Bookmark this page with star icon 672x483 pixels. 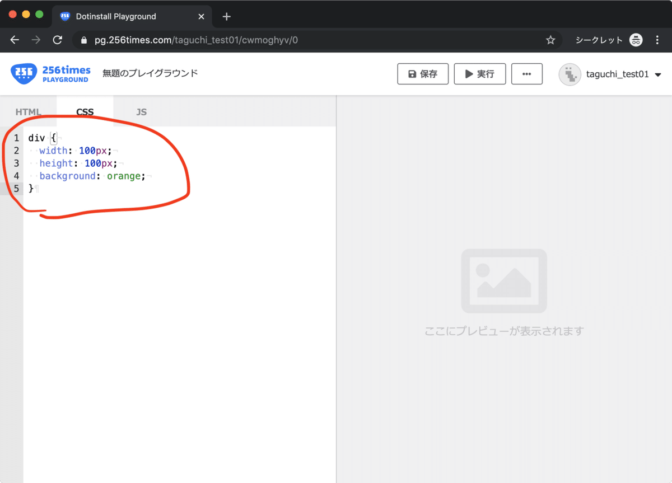(x=550, y=40)
